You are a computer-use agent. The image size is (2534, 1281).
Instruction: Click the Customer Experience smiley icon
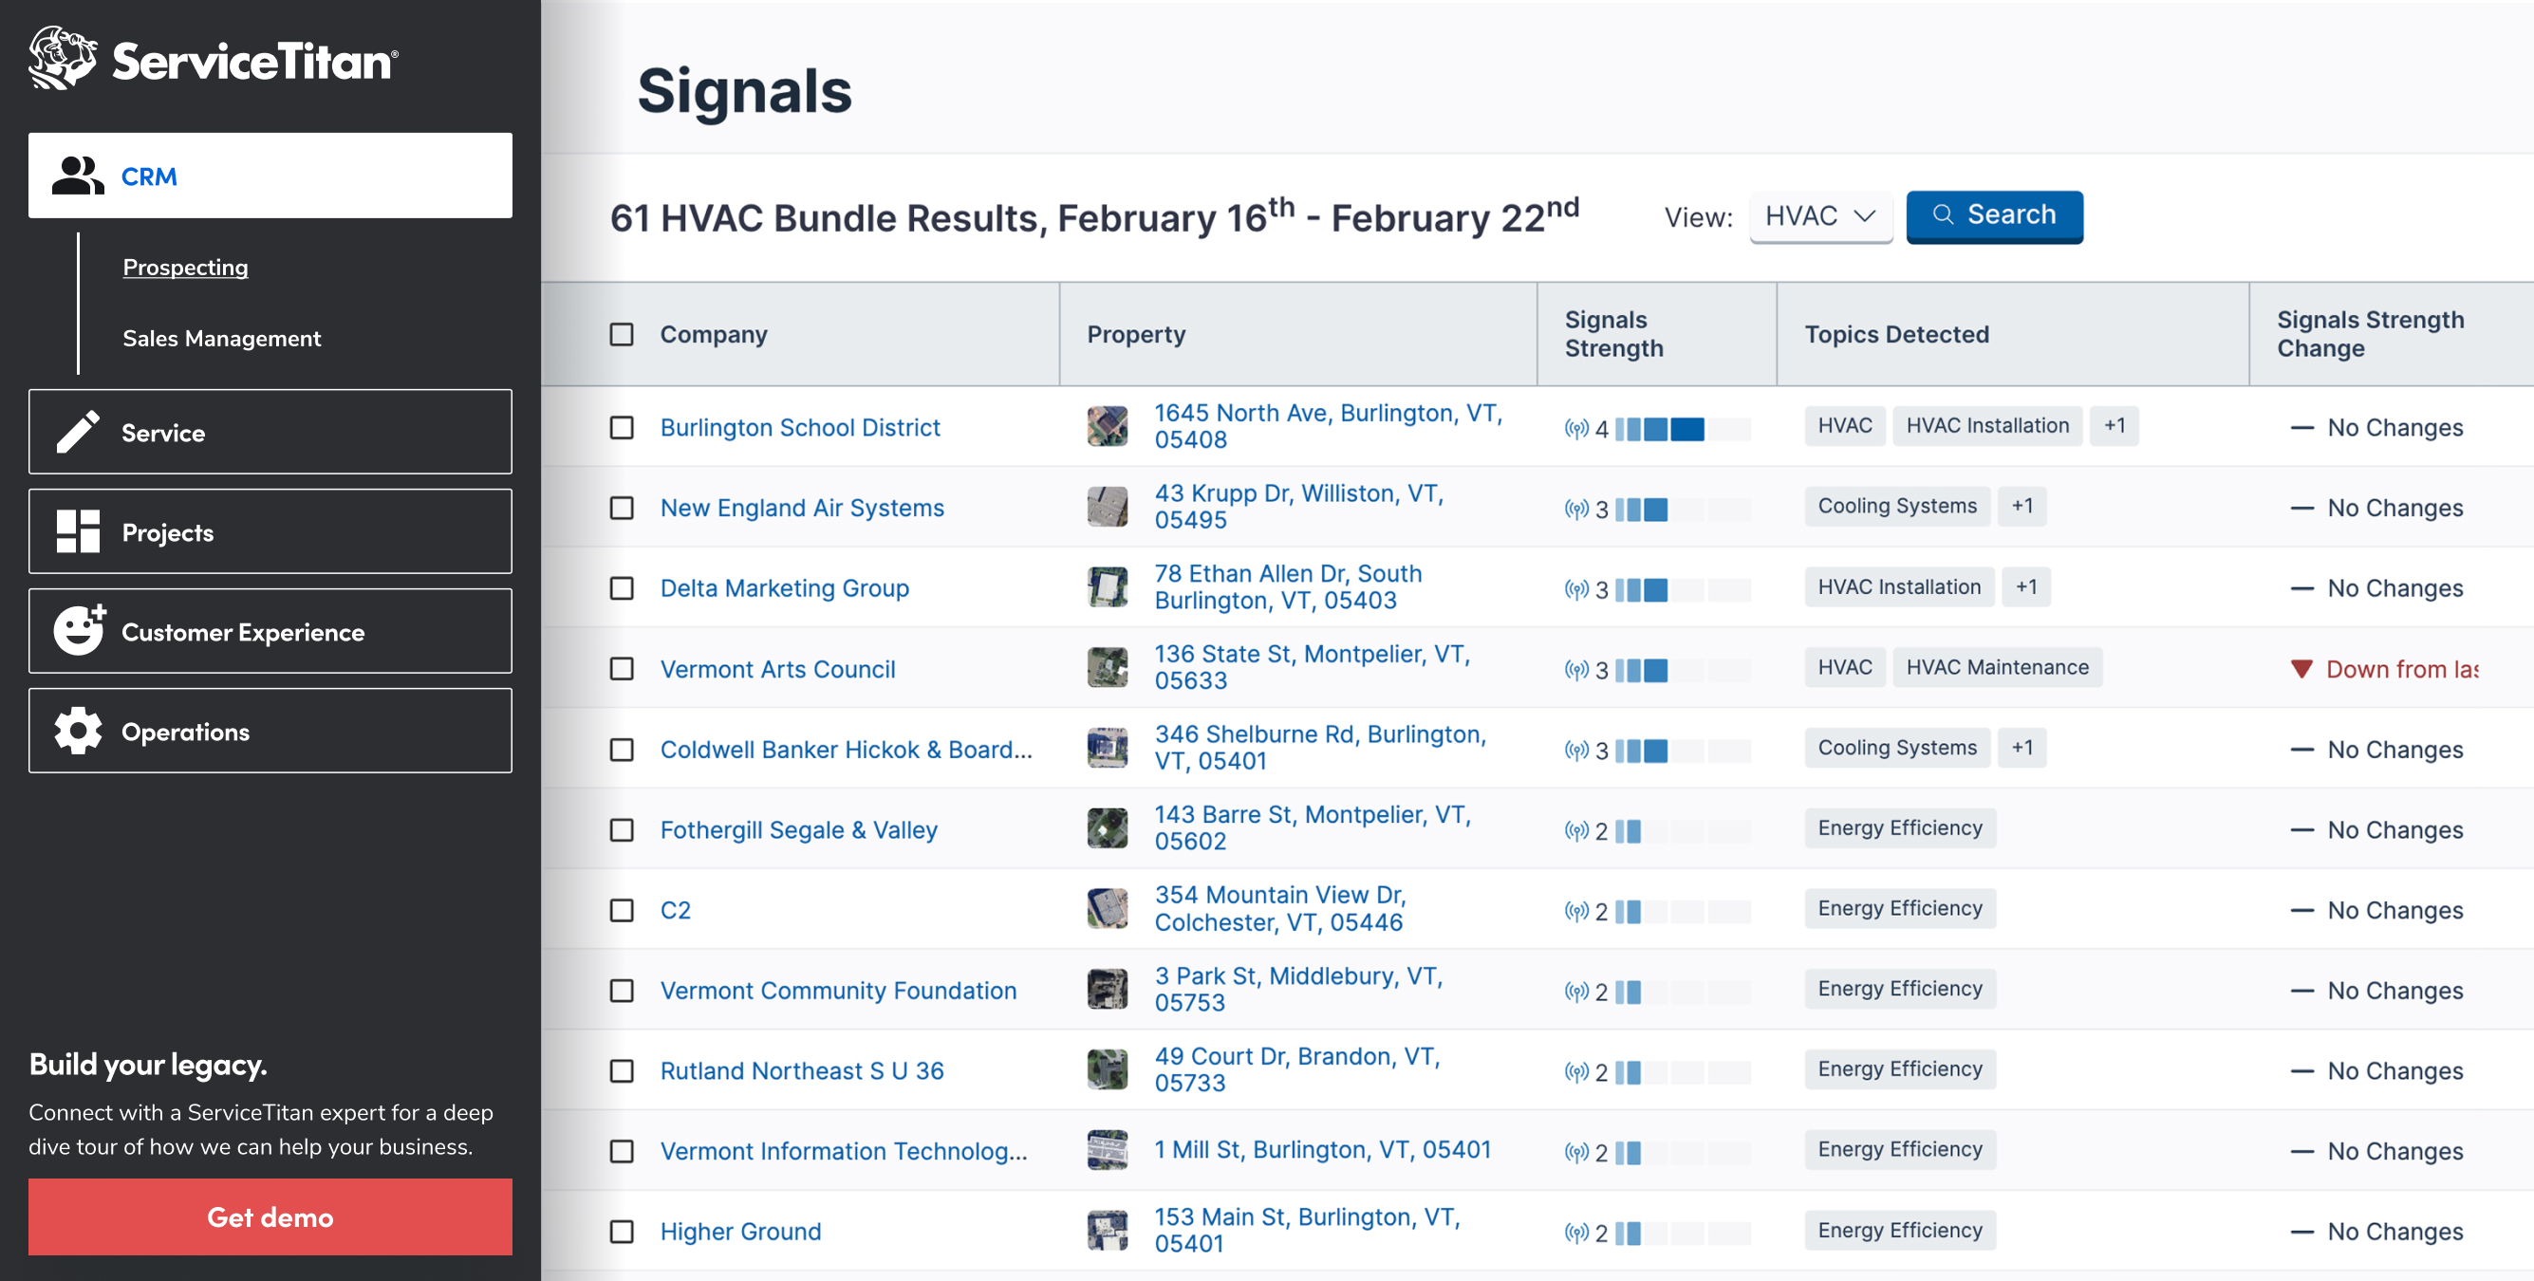(x=79, y=632)
